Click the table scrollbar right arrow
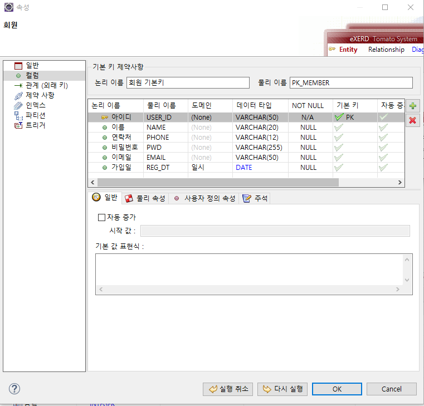This screenshot has height=406, width=424. [399, 183]
